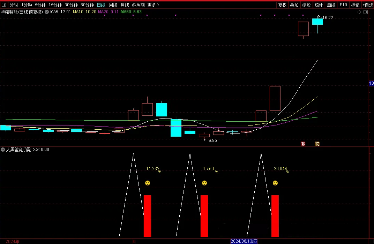Click the 2024/06/13 date marker
The width and height of the screenshot is (374, 244).
[244, 241]
